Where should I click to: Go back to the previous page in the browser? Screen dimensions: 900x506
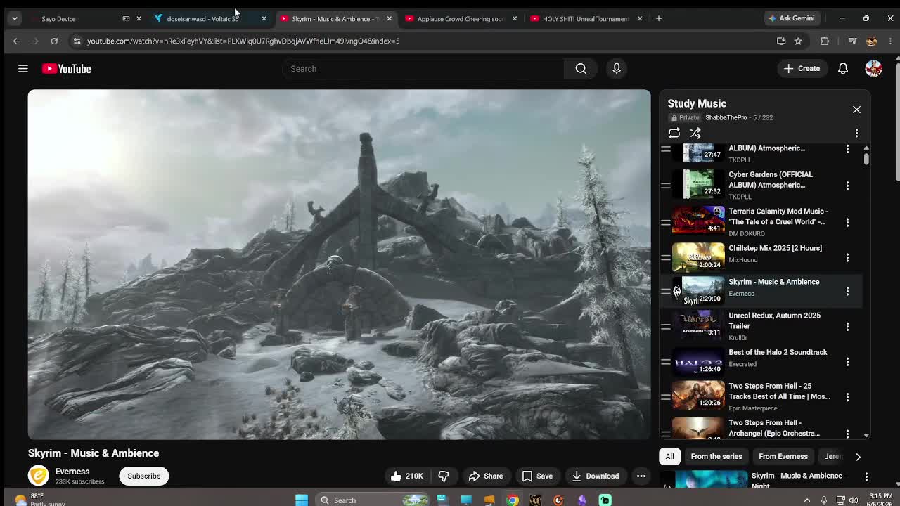(16, 41)
